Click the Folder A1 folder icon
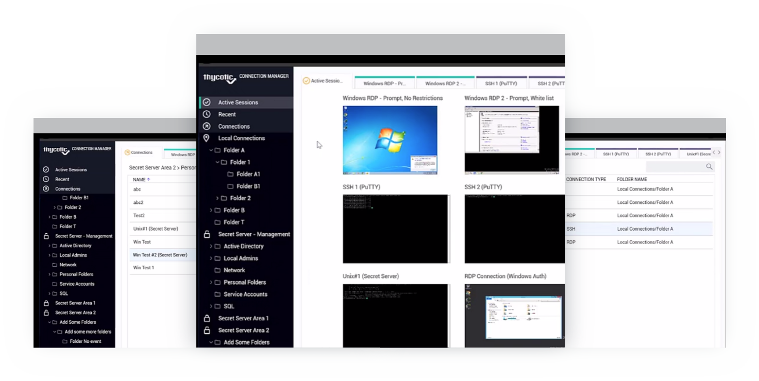 pos(230,174)
